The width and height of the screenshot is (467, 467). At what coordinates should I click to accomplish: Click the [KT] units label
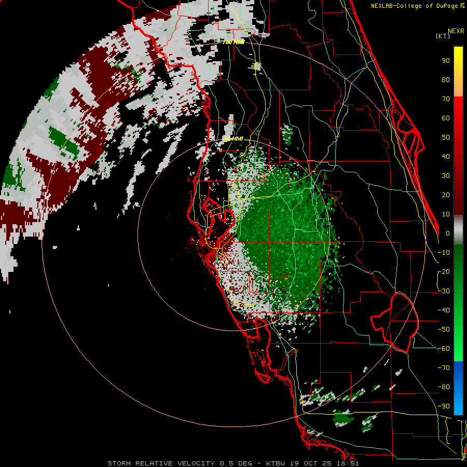click(443, 36)
